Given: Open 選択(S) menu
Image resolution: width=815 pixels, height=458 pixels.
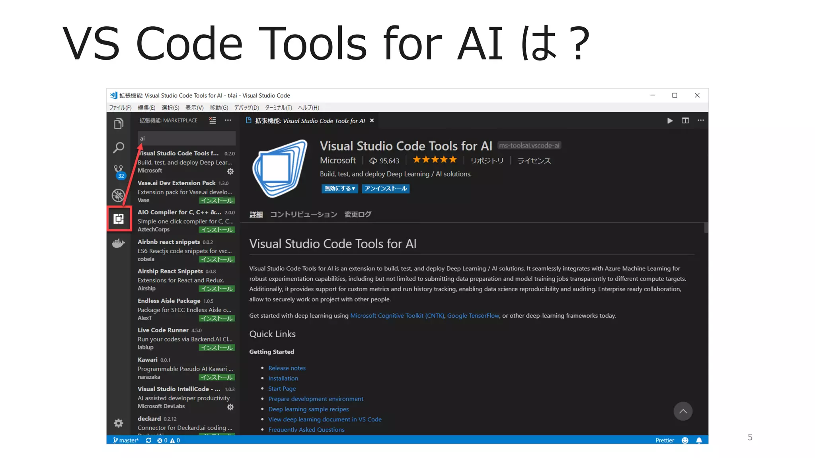Looking at the screenshot, I should coord(170,108).
